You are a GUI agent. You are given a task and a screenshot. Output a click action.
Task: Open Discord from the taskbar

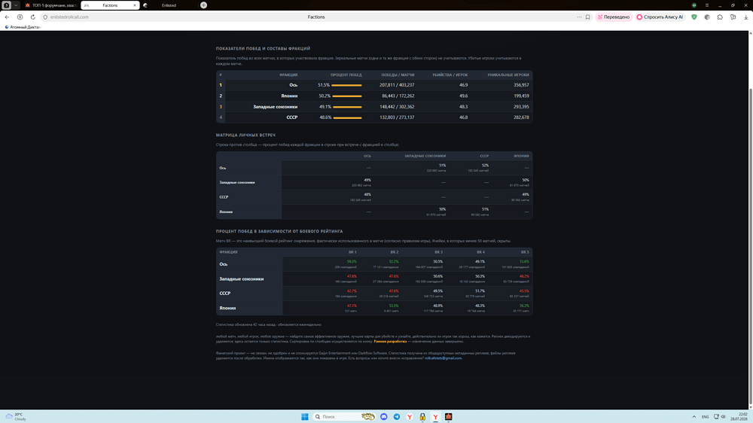click(384, 417)
